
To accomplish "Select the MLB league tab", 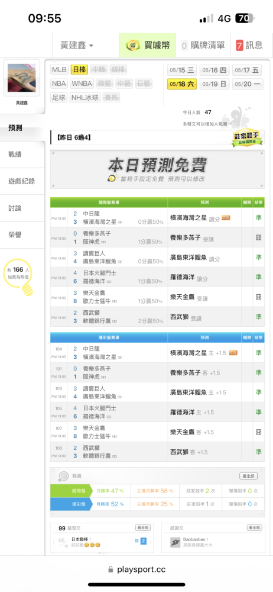I will coord(59,69).
